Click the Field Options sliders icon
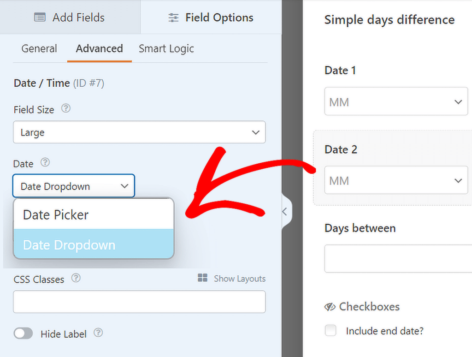The height and width of the screenshot is (357, 472). (x=173, y=18)
